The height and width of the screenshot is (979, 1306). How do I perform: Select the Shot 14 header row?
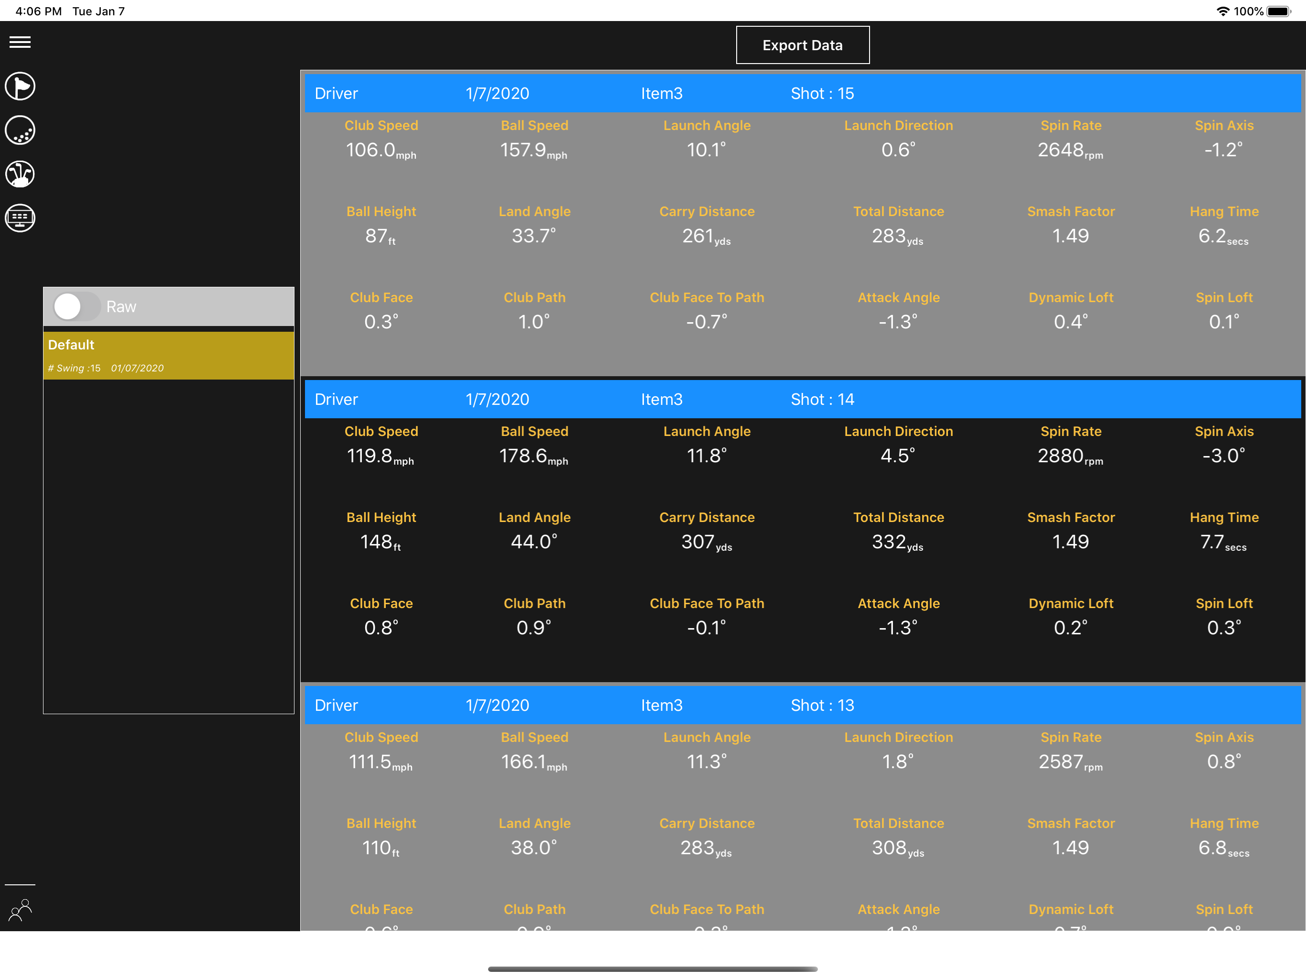(802, 399)
